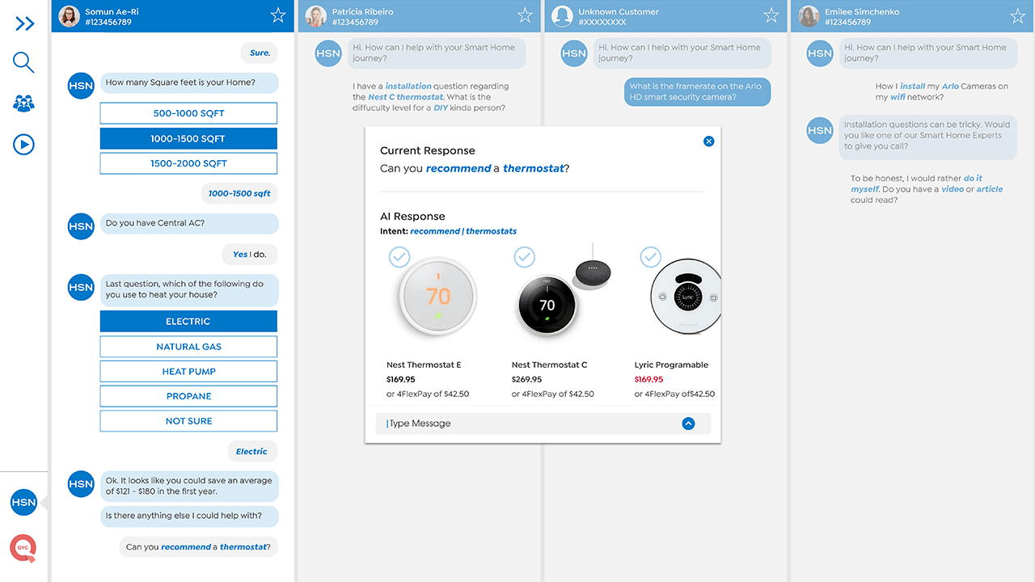Click the 'Electric' reply bubble
The width and height of the screenshot is (1035, 582).
tap(251, 451)
